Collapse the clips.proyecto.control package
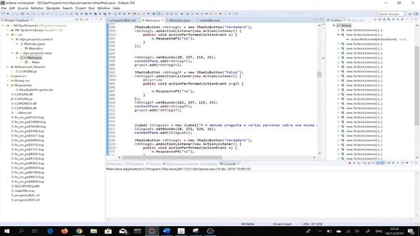 12,39
